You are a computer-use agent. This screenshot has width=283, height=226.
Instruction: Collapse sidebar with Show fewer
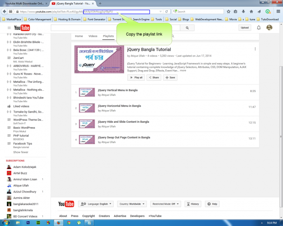(x=21, y=152)
